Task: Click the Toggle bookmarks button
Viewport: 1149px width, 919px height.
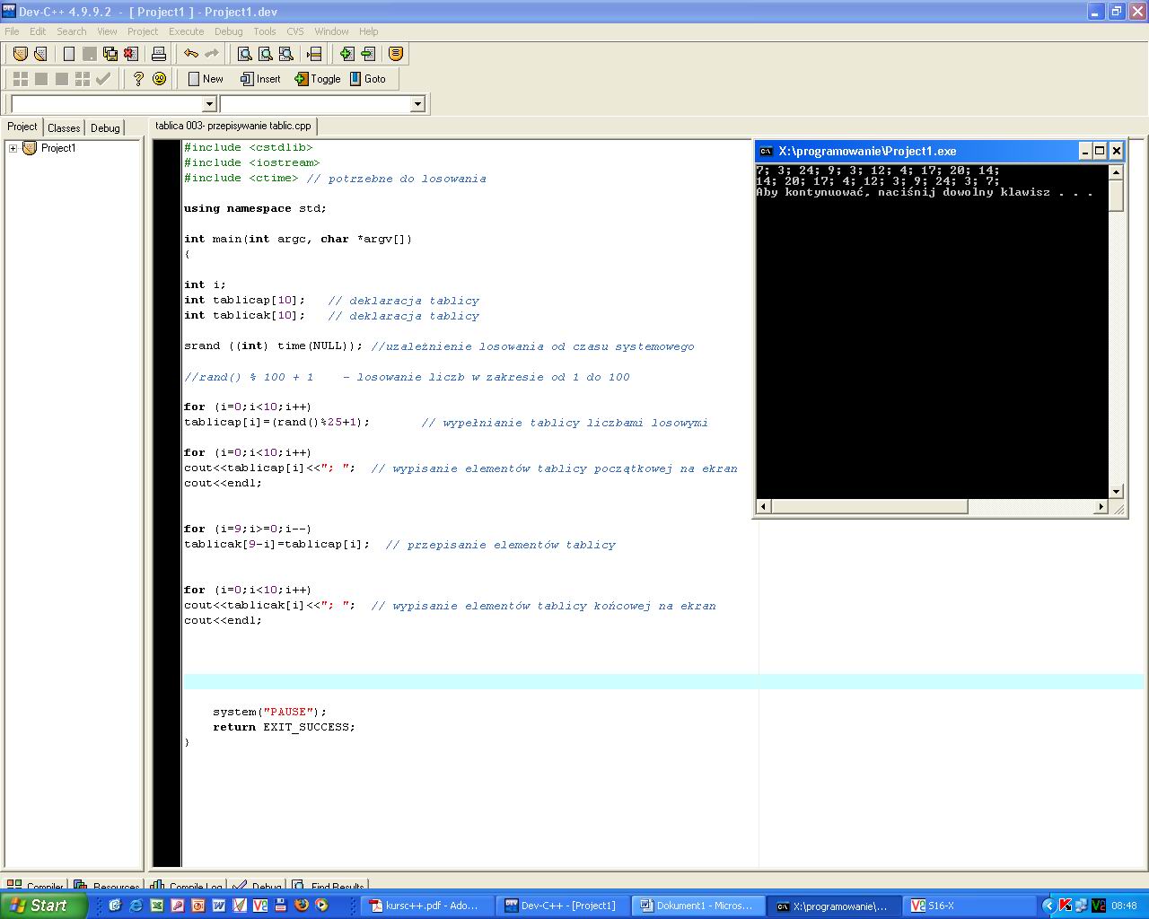Action: coord(318,79)
